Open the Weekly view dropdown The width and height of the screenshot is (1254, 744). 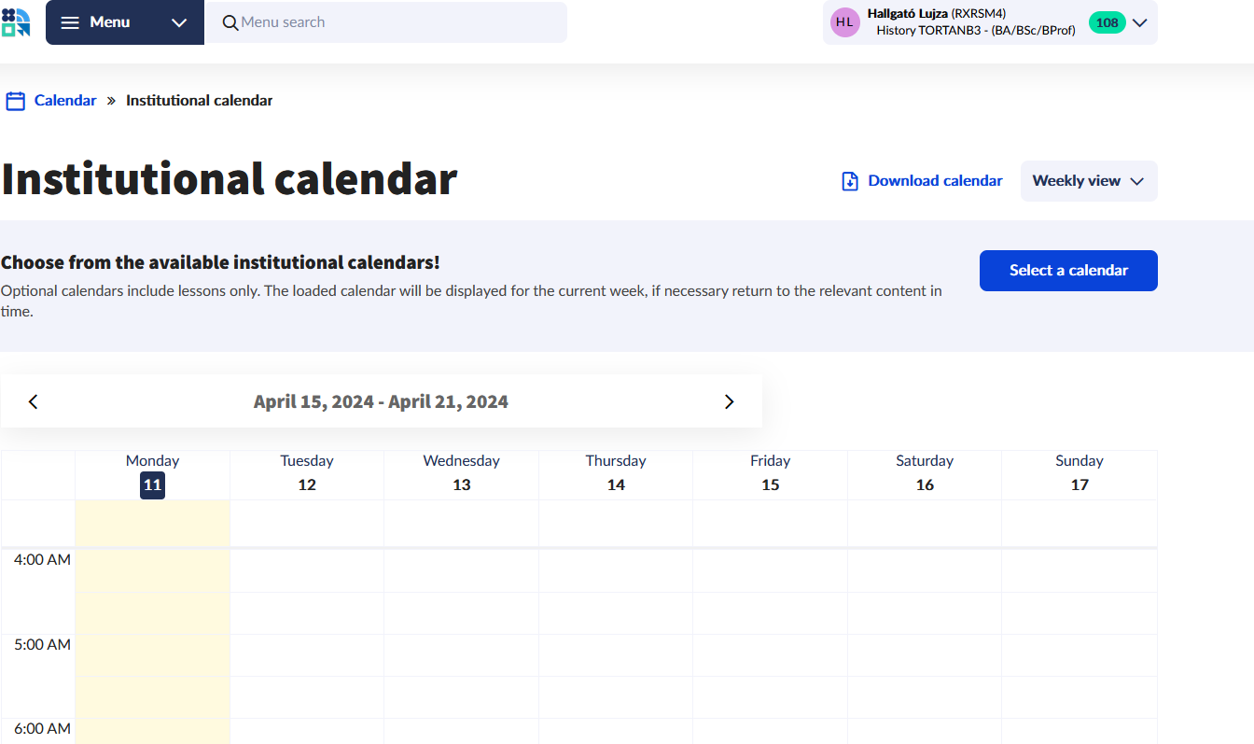(x=1088, y=181)
